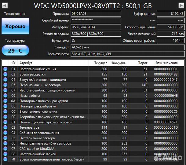Click the power on count 713 раз

click(171, 34)
